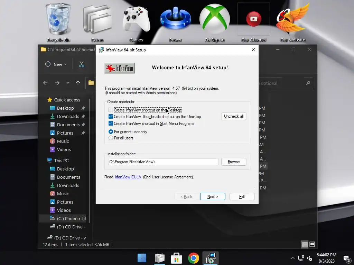The height and width of the screenshot is (265, 354).
Task: Open the notification center icon
Action: [x=346, y=258]
